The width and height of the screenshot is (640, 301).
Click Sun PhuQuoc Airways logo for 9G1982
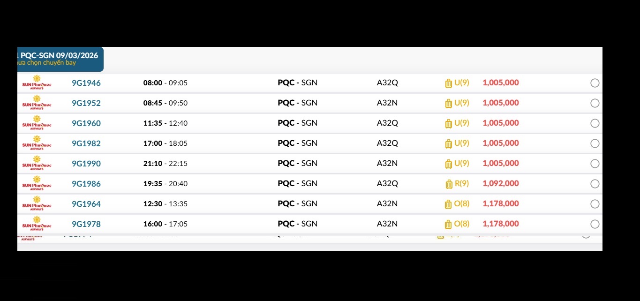pyautogui.click(x=37, y=143)
